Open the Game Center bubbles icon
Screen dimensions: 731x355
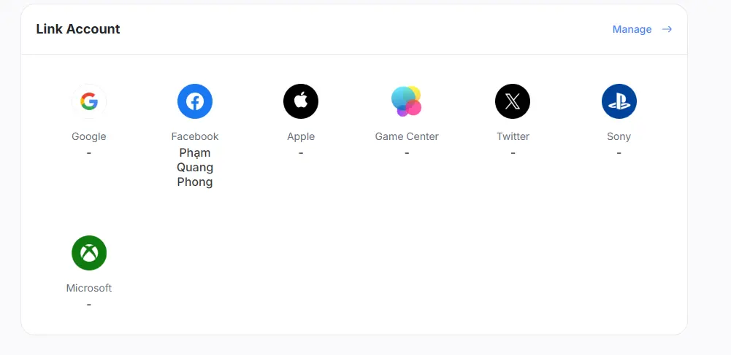click(407, 101)
